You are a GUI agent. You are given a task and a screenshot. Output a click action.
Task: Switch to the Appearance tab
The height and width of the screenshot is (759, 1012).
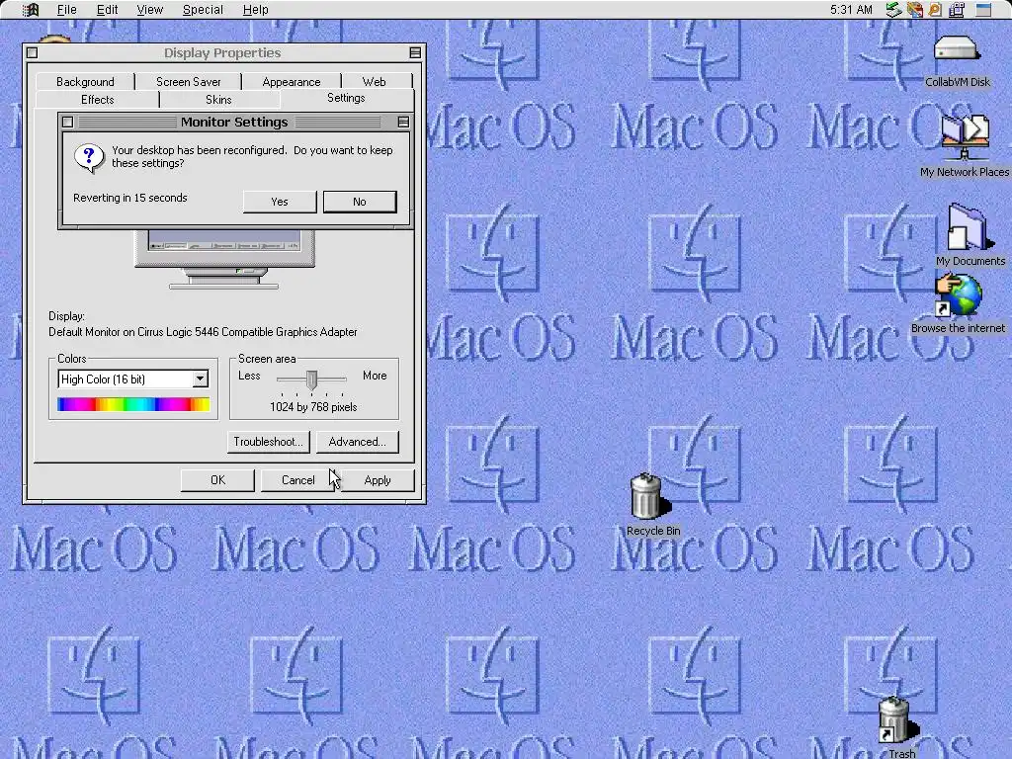point(292,82)
